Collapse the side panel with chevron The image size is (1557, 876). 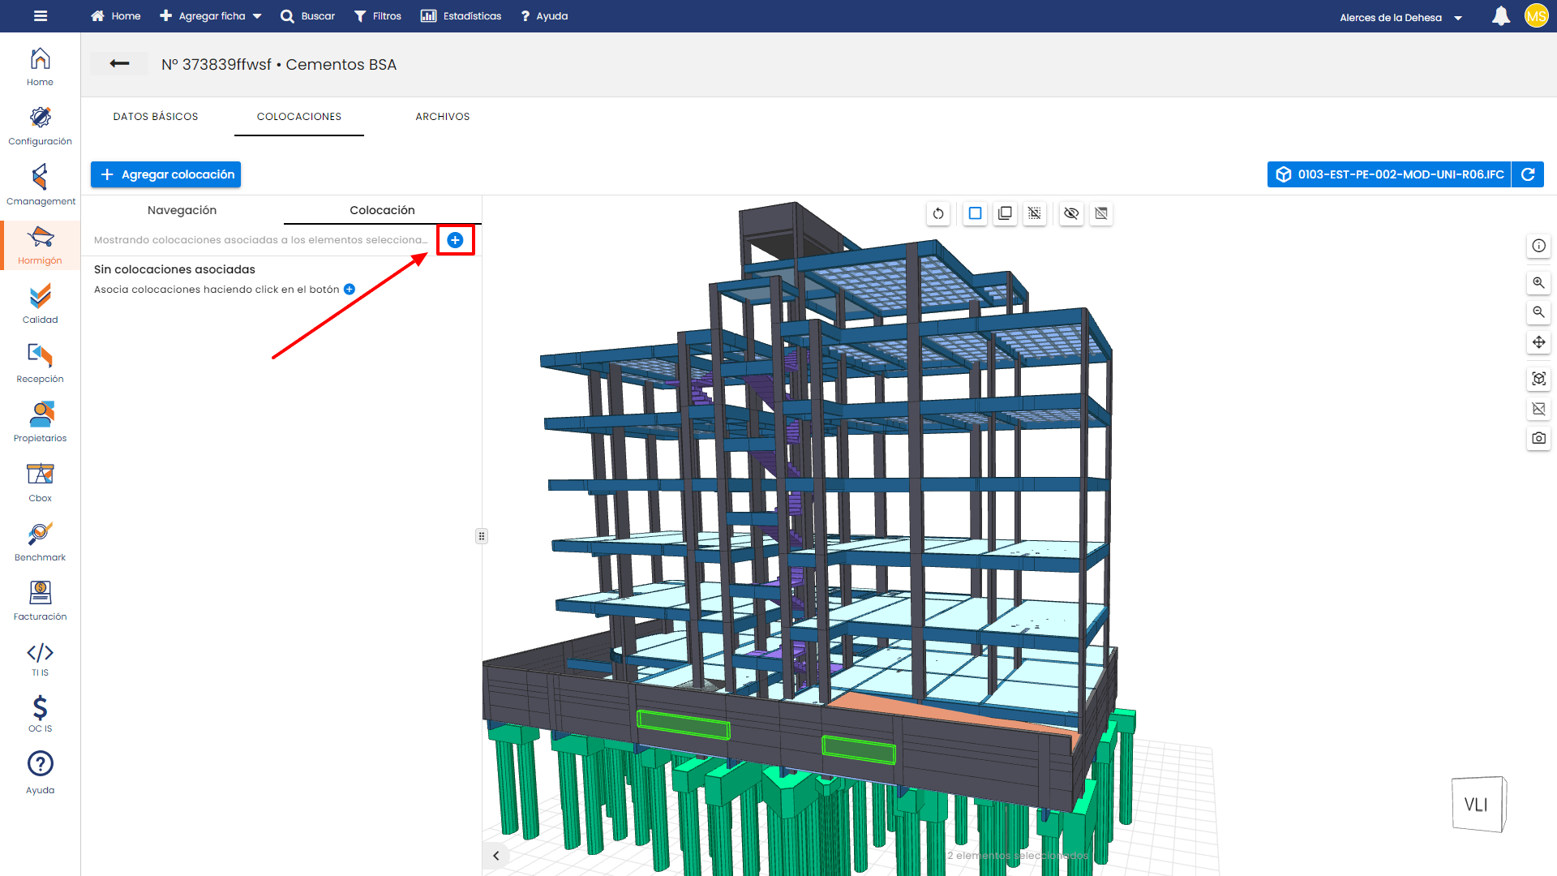pos(495,855)
